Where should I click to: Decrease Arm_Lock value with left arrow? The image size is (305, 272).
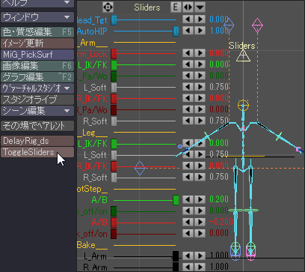click(x=188, y=53)
